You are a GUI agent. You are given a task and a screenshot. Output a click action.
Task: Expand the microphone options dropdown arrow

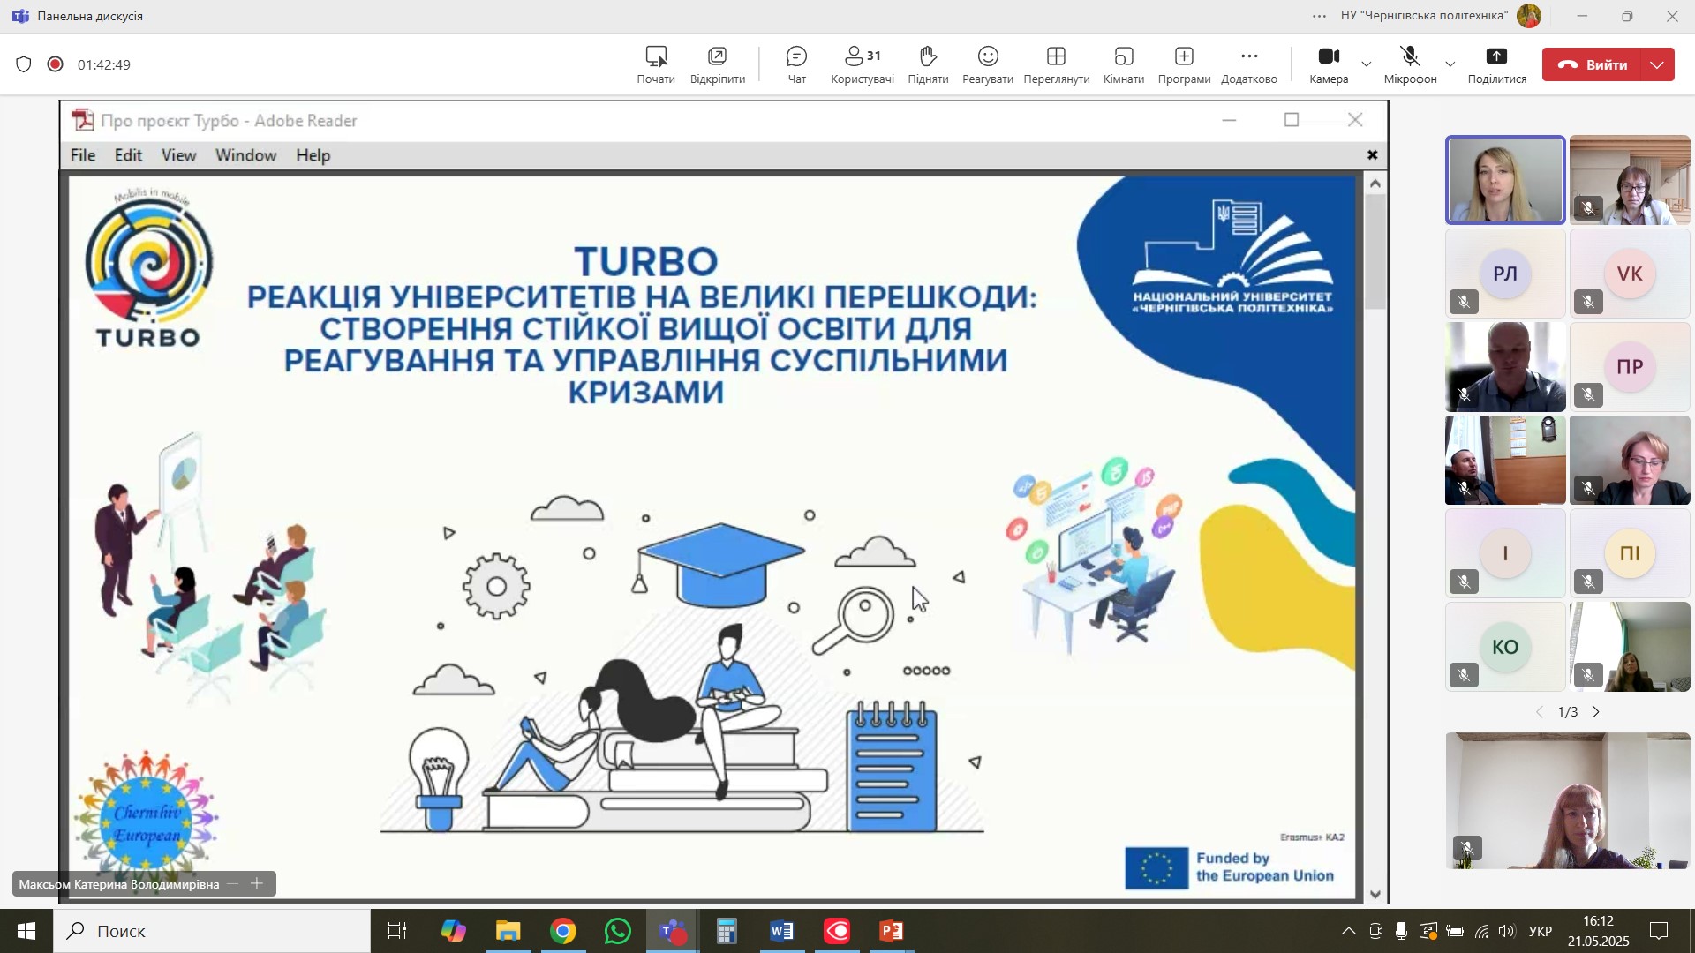(1450, 64)
